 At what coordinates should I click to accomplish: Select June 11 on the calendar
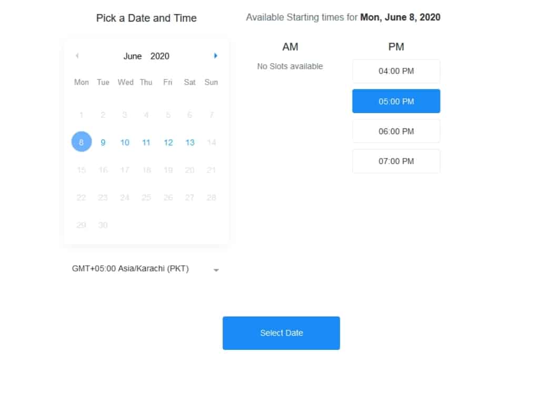tap(146, 143)
